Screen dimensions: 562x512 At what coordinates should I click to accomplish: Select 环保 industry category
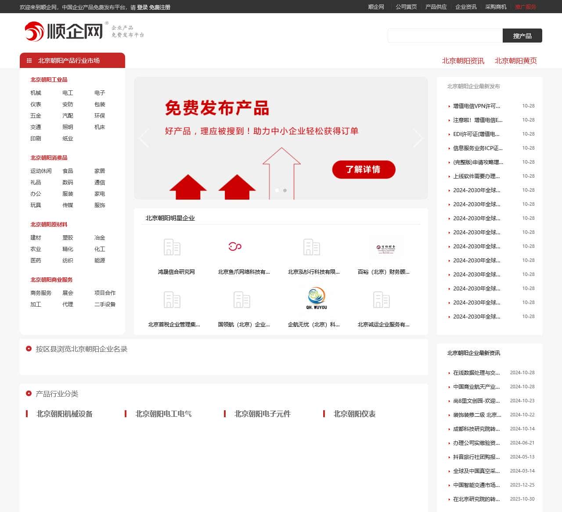click(x=100, y=116)
